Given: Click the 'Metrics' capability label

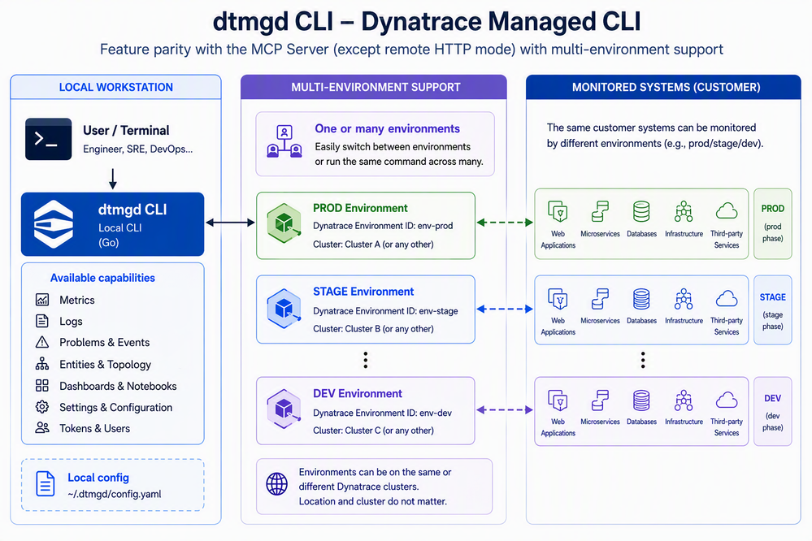Looking at the screenshot, I should (77, 300).
